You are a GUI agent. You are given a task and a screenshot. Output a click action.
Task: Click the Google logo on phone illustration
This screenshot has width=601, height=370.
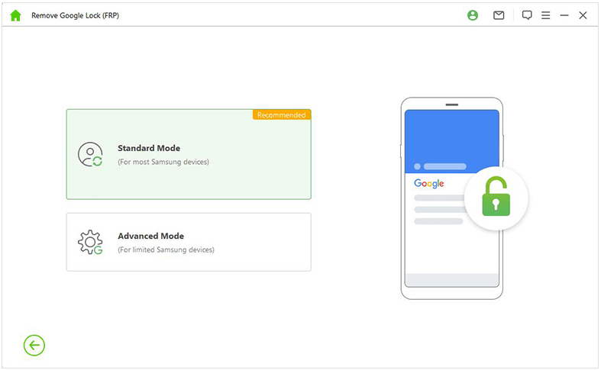pyautogui.click(x=429, y=183)
